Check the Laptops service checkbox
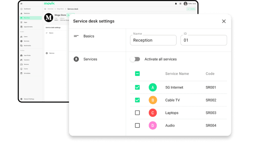The width and height of the screenshot is (253, 142). click(x=137, y=113)
